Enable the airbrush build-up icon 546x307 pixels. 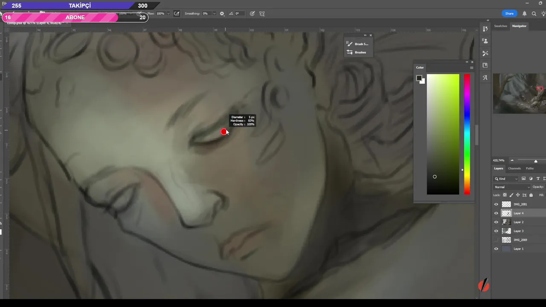coord(177,14)
